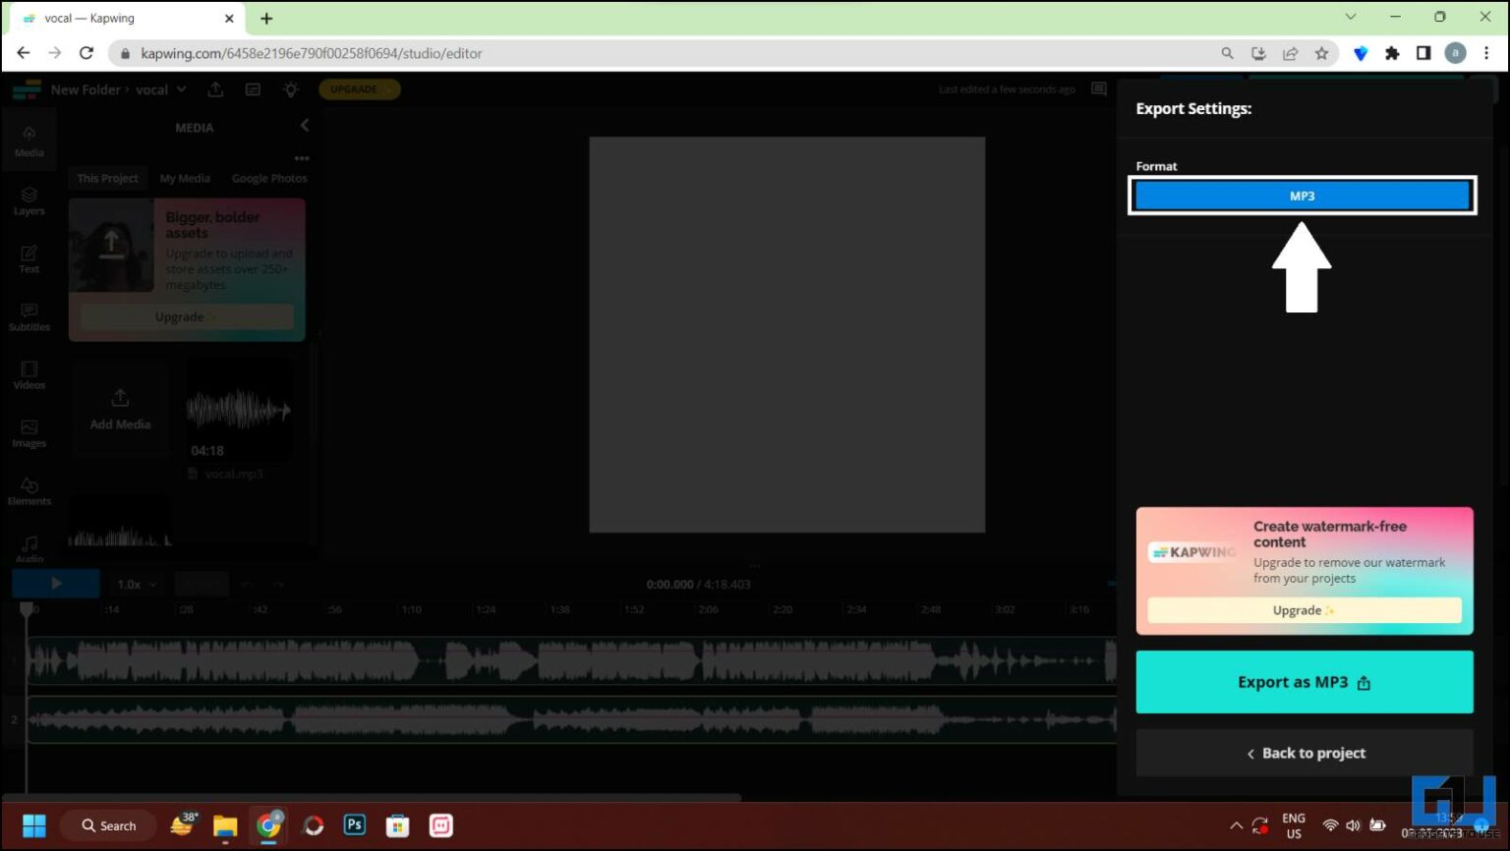Screen dimensions: 1510x851
Task: Collapse the Media panel with the chevron
Action: coord(304,125)
